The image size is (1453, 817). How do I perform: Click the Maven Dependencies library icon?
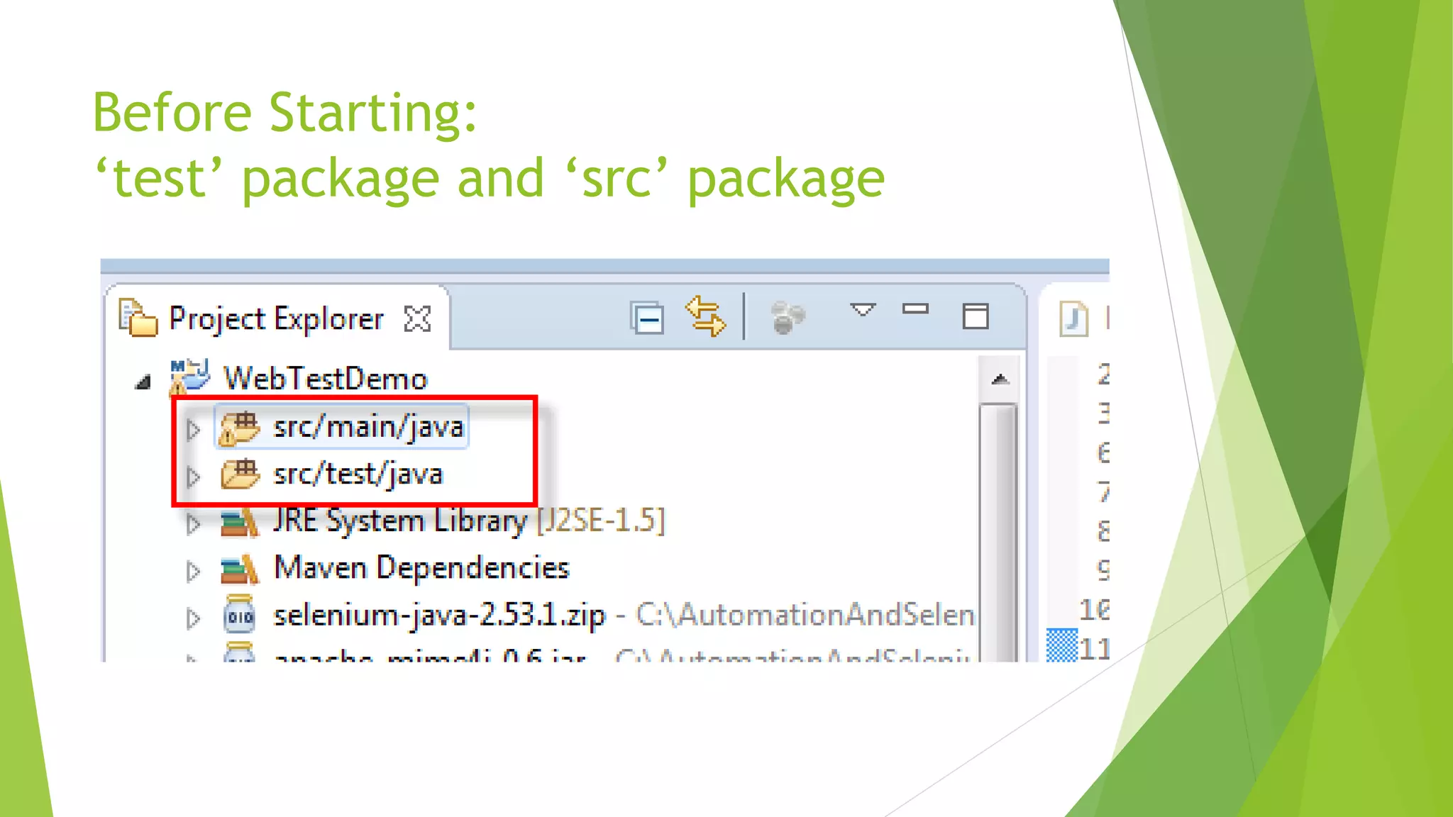point(239,568)
